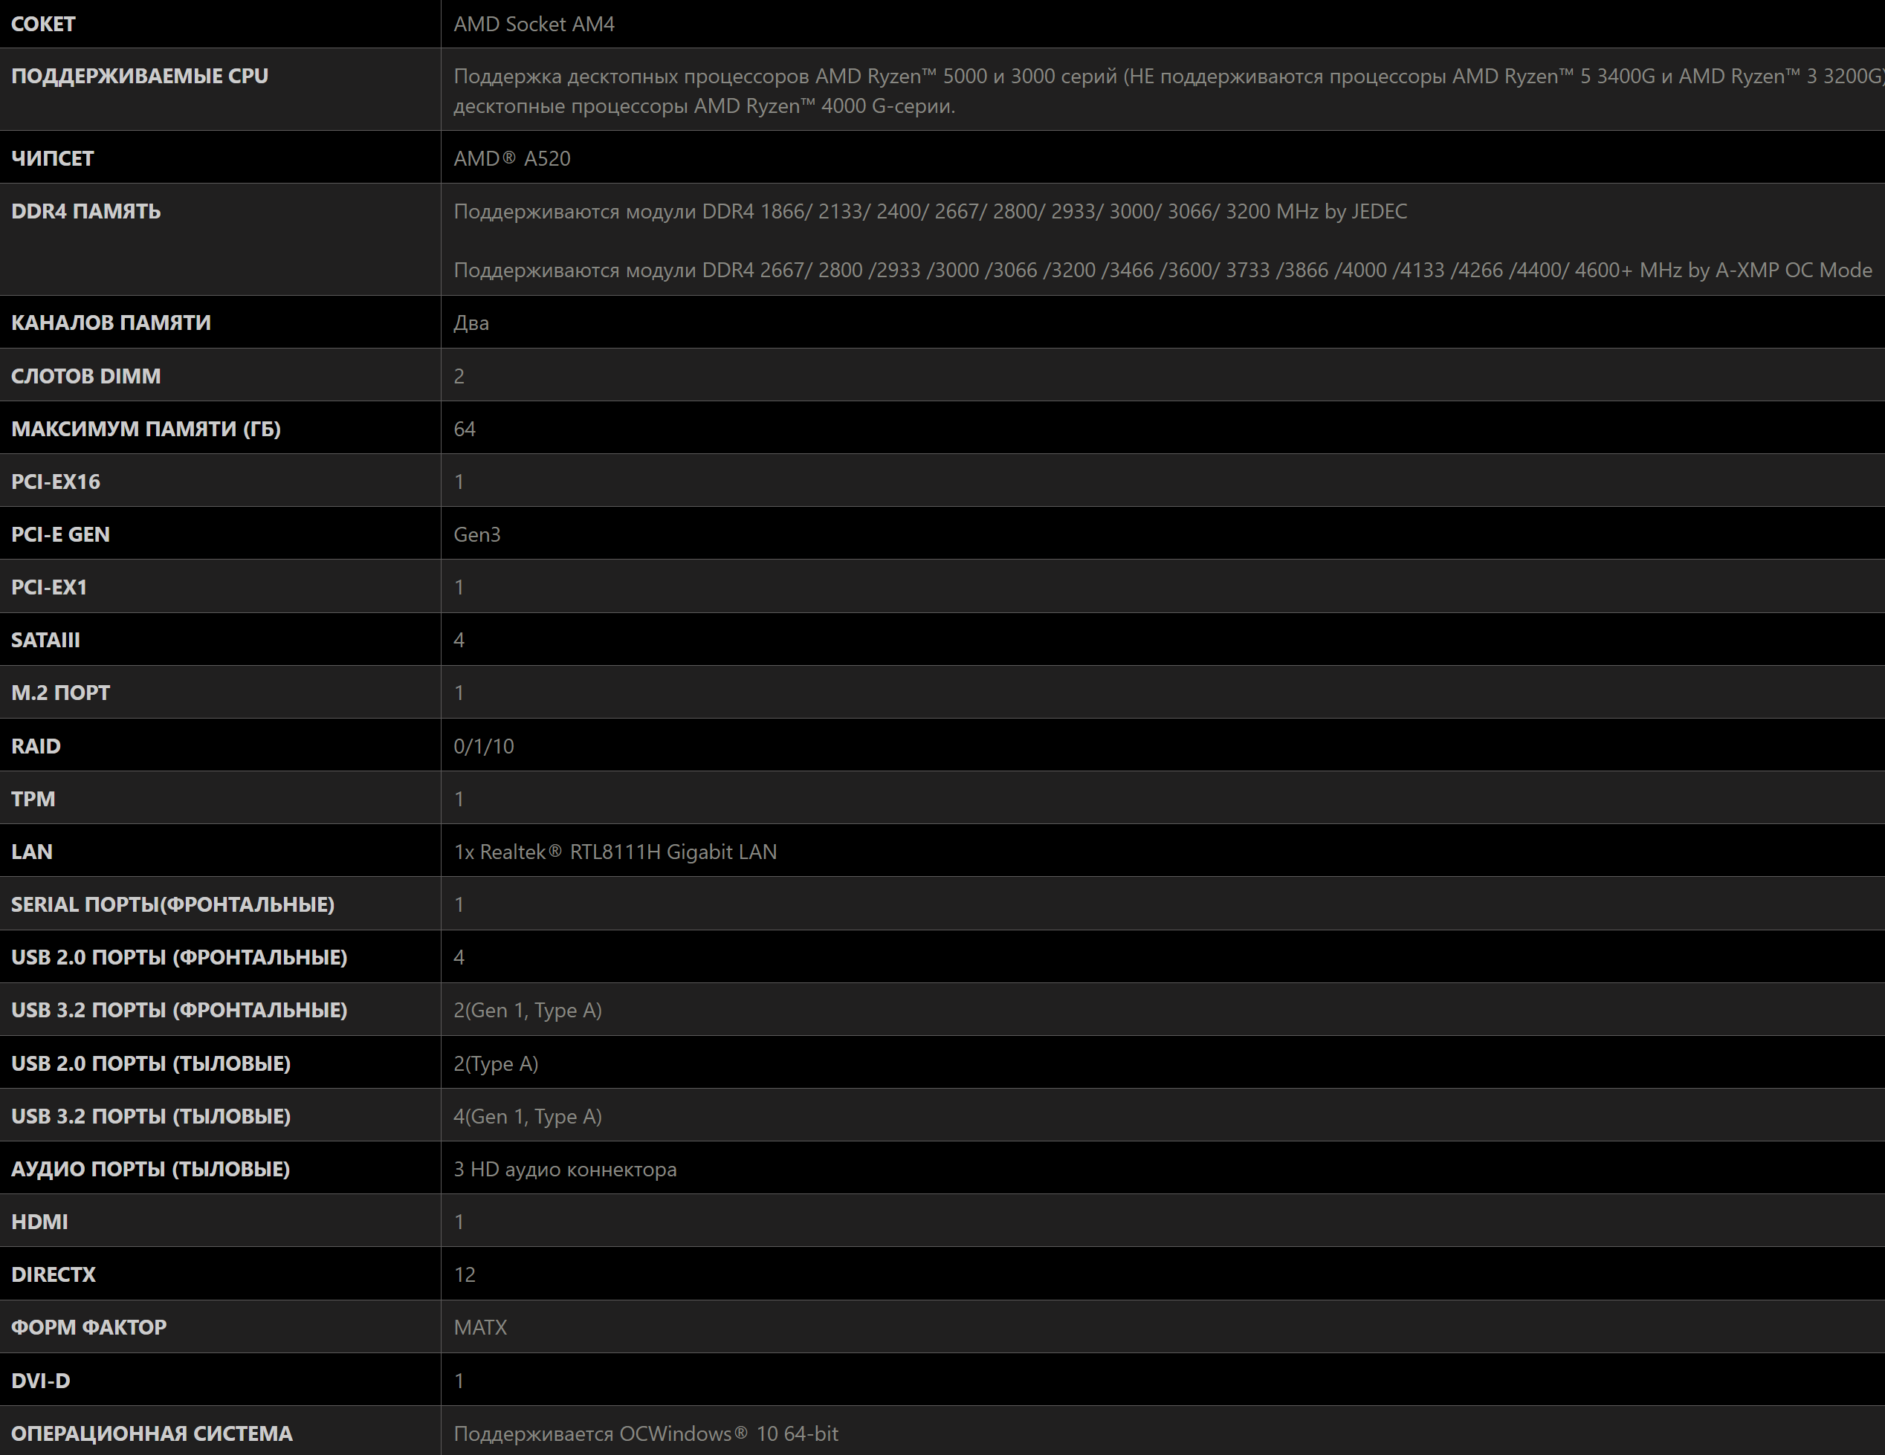Image resolution: width=1885 pixels, height=1455 pixels.
Task: Click the A-XMP OC Mode memory line
Action: [1162, 270]
